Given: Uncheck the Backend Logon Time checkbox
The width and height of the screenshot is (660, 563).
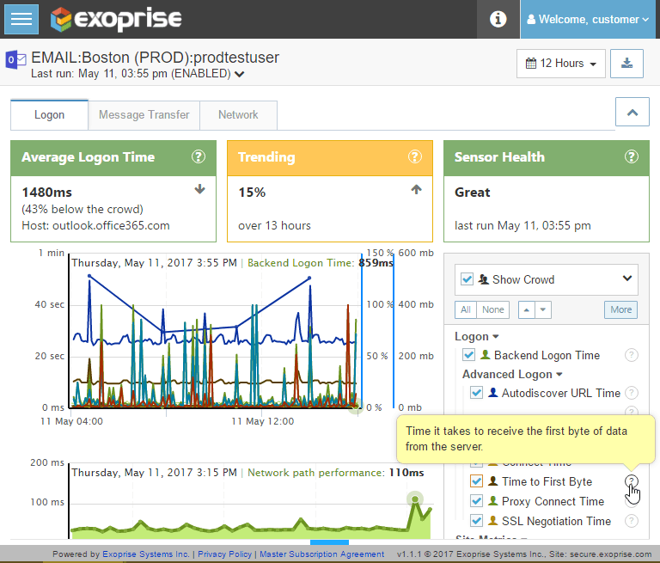Looking at the screenshot, I should tap(469, 355).
